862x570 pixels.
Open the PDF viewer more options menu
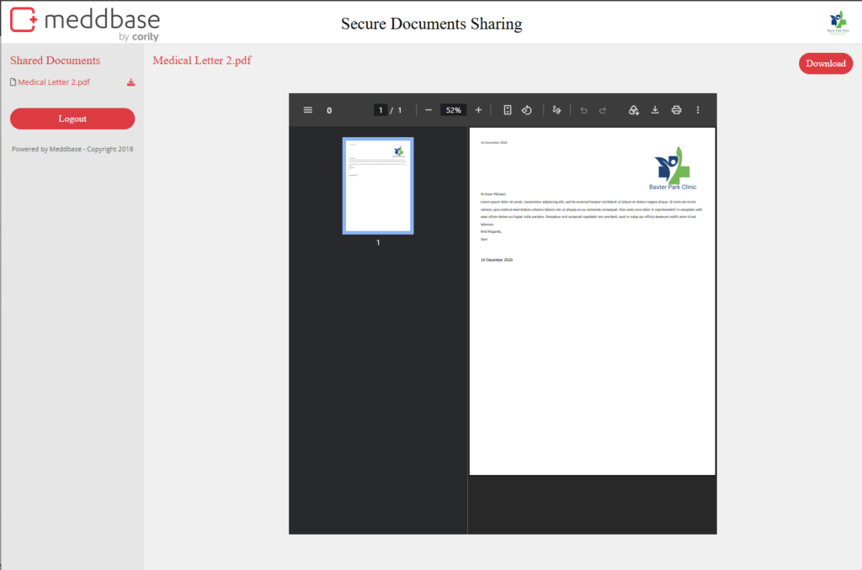click(x=698, y=110)
